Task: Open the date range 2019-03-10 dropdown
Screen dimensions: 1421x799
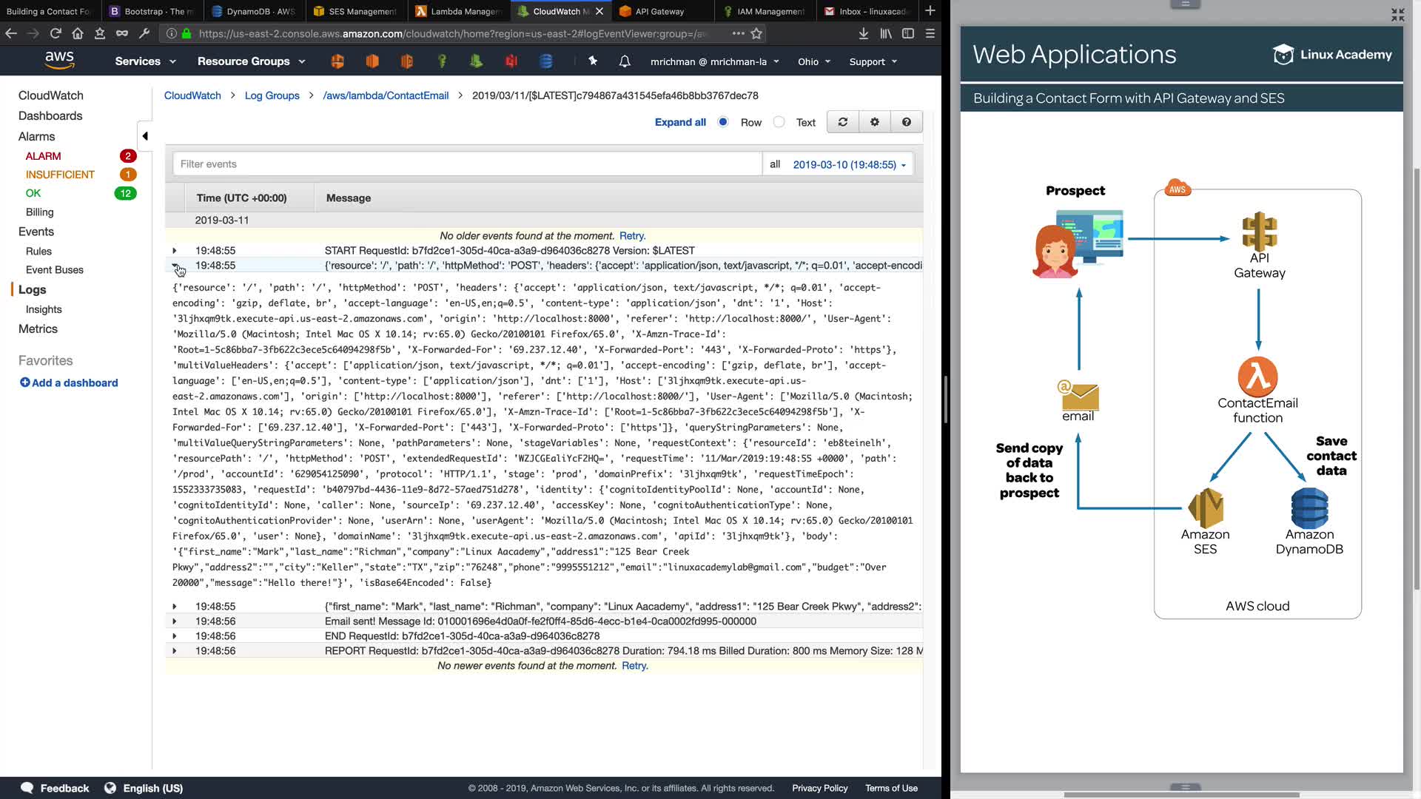Action: (x=849, y=164)
